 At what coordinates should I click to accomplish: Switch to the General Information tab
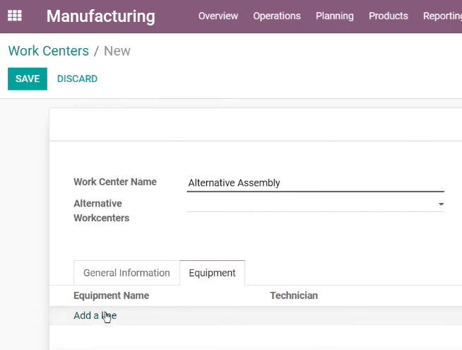(x=126, y=273)
